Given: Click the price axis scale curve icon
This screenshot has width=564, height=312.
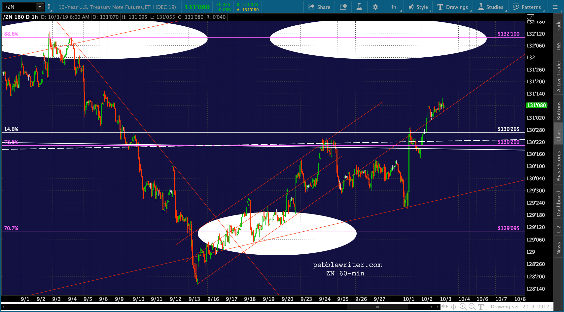Looking at the screenshot, I should [x=530, y=17].
